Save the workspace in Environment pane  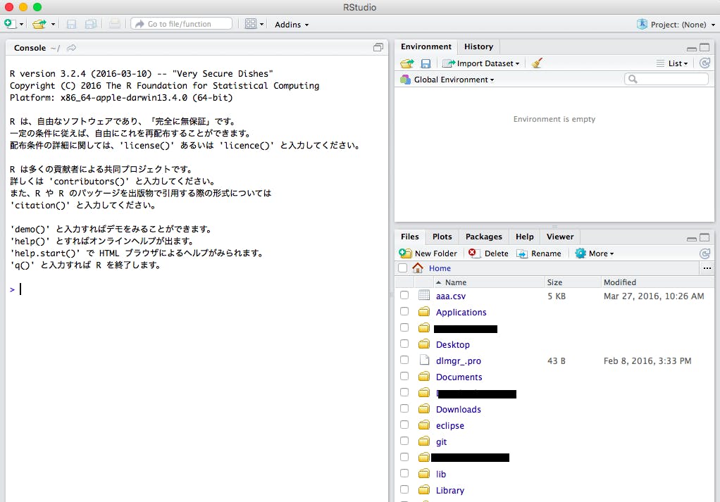coord(427,63)
